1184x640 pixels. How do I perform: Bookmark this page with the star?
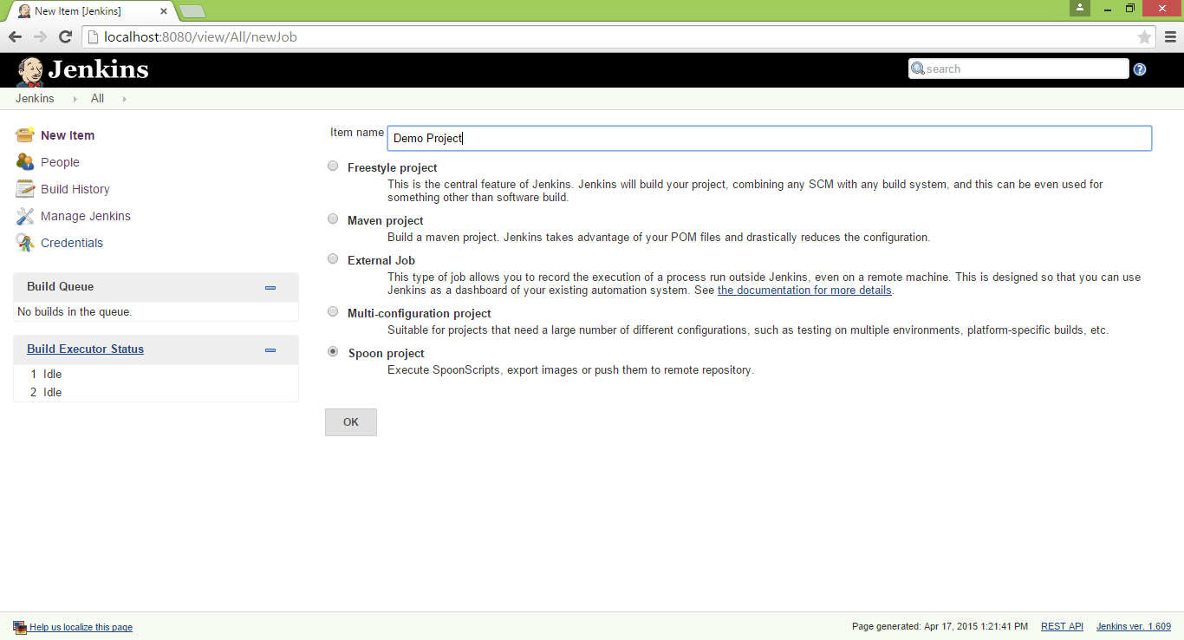coord(1145,37)
